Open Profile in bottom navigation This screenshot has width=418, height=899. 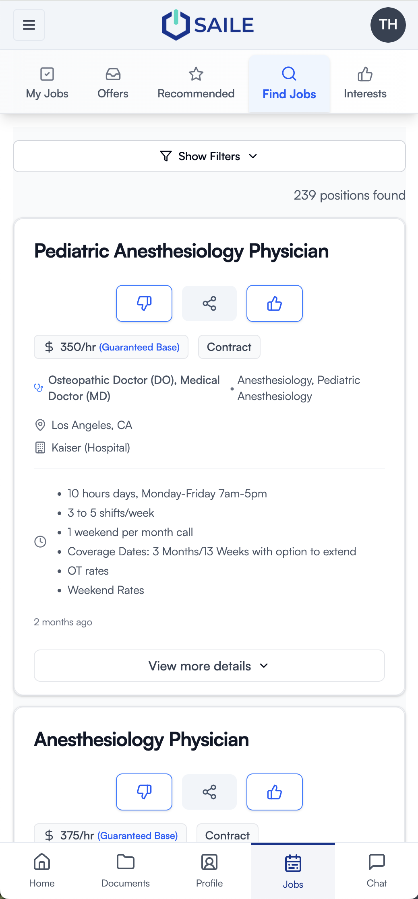[x=209, y=871]
